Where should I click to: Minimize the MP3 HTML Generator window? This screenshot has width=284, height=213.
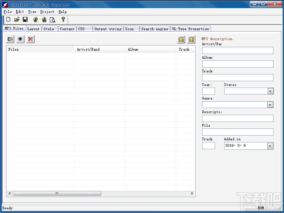[x=254, y=4]
